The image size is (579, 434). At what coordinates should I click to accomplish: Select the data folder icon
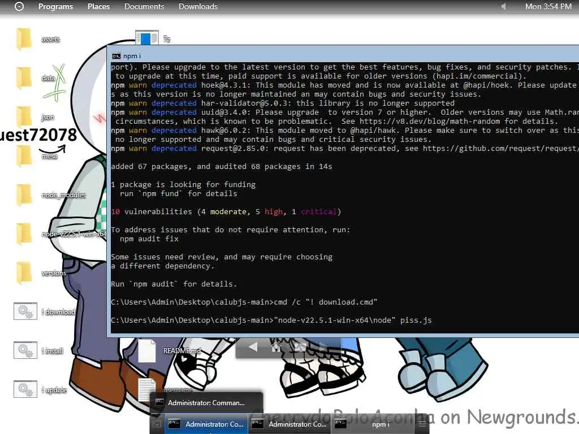click(24, 78)
